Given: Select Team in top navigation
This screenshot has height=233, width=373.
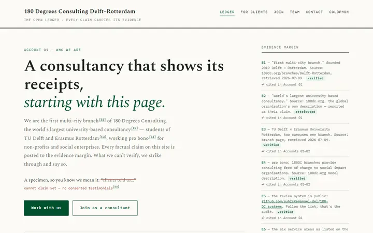Looking at the screenshot, I should pyautogui.click(x=295, y=12).
